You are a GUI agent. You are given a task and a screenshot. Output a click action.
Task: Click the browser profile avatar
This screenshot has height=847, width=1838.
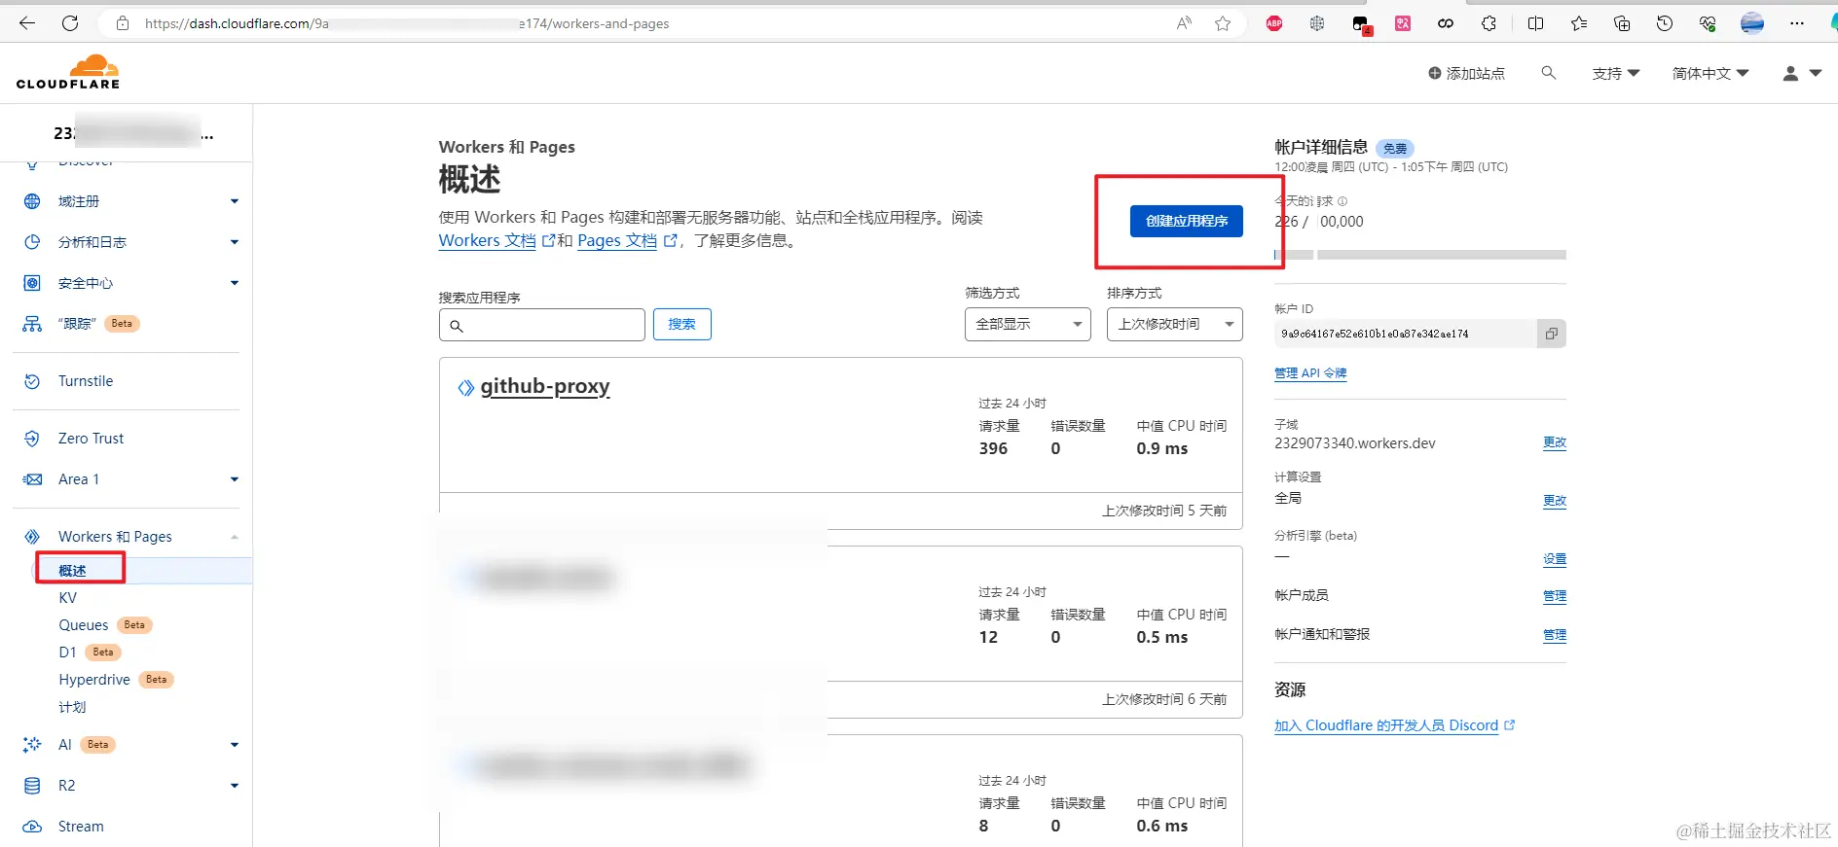point(1752,23)
